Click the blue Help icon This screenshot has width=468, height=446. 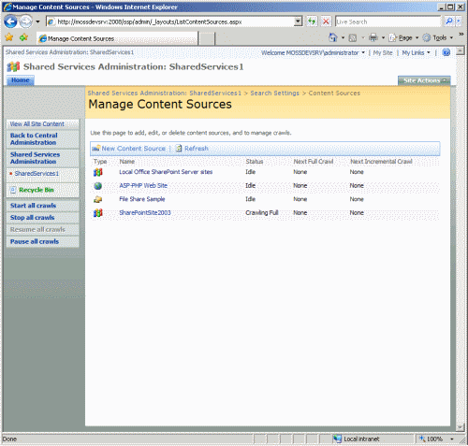pos(446,52)
